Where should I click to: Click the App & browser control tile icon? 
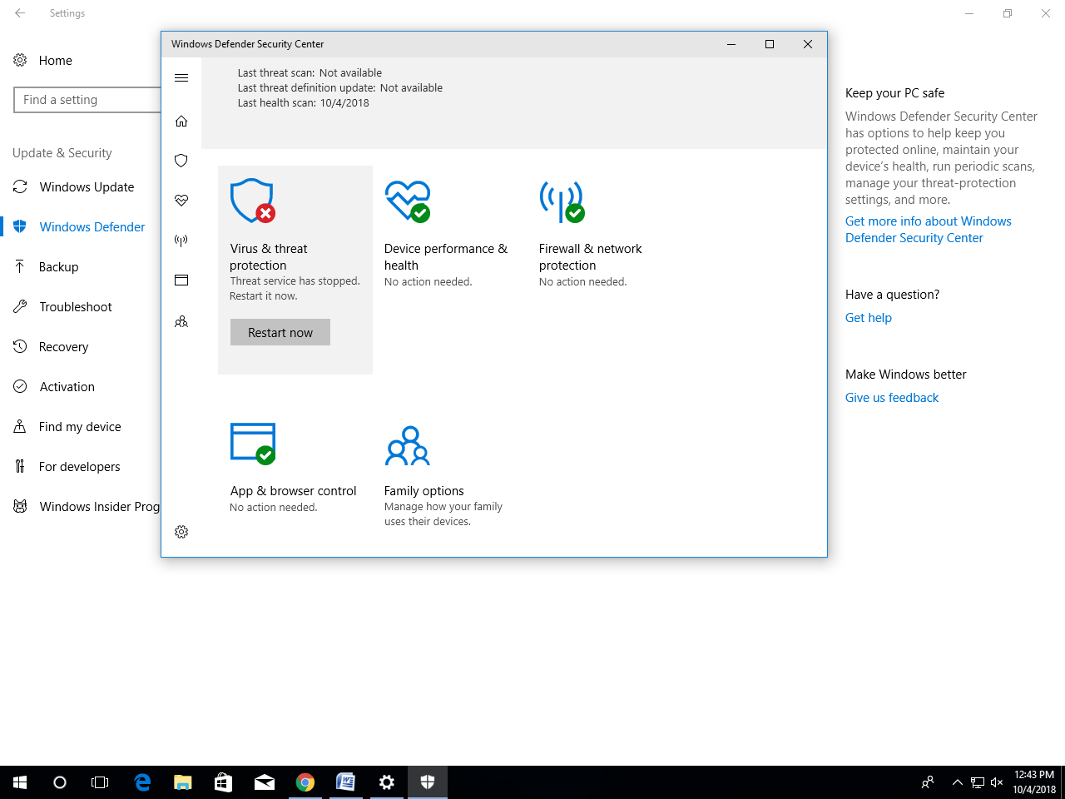point(253,444)
